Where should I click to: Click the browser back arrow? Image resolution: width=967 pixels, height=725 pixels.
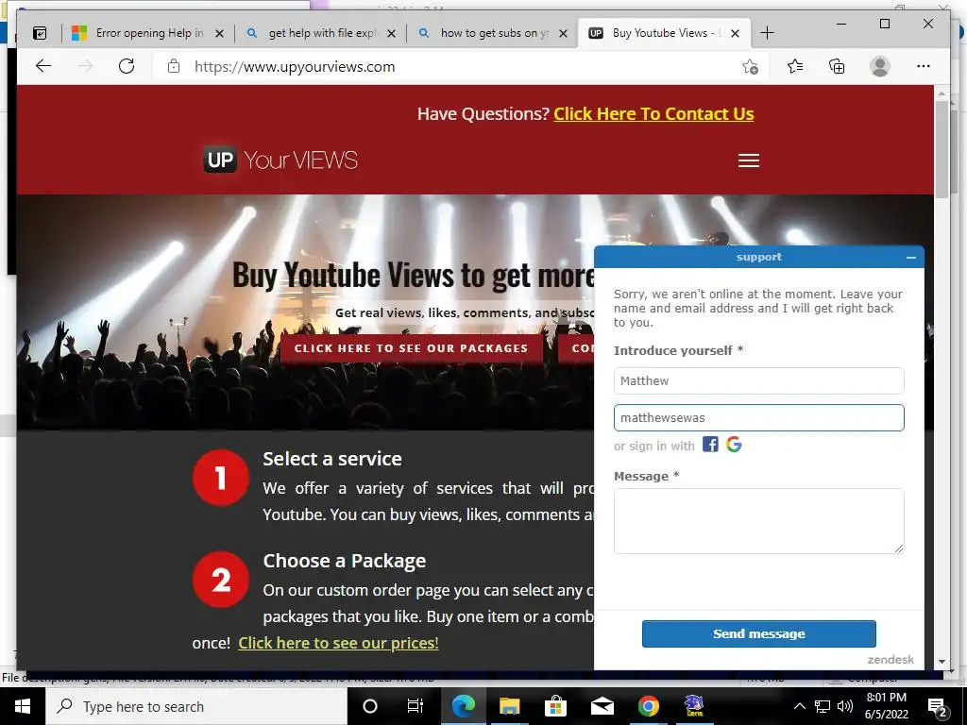[x=43, y=66]
